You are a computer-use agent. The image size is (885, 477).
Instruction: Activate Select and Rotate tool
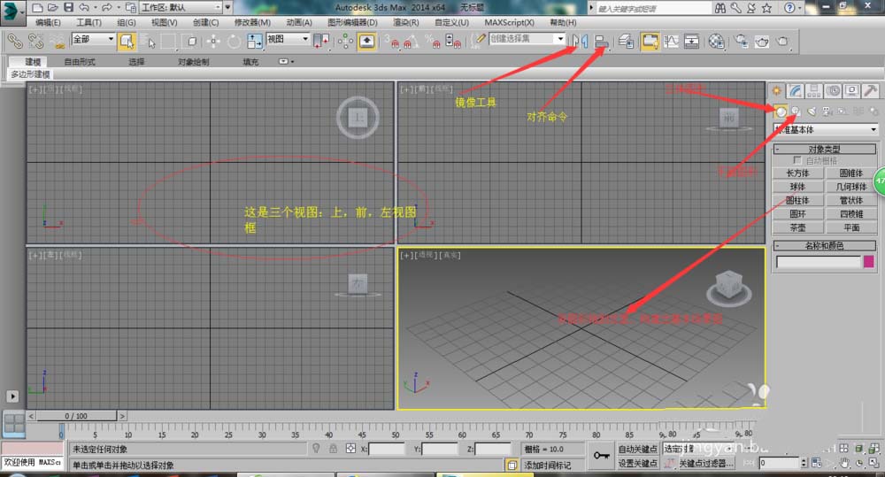[235, 42]
